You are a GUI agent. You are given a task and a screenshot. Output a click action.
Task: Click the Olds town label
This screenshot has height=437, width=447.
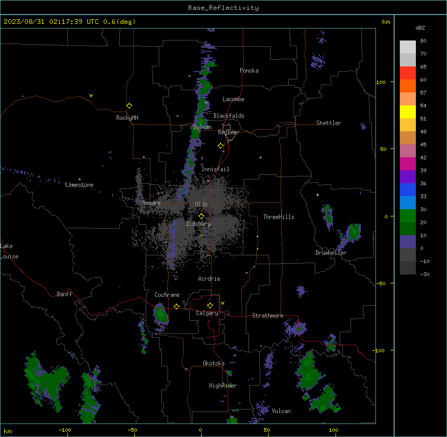click(x=201, y=204)
